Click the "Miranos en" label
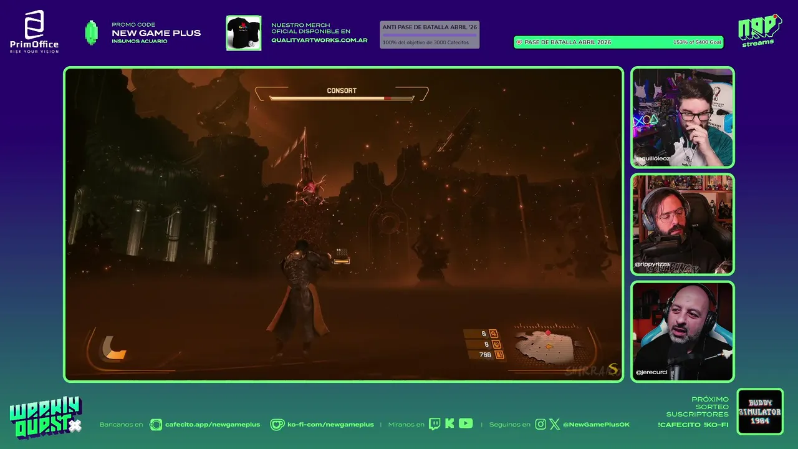Viewport: 798px width, 449px height. pos(406,425)
